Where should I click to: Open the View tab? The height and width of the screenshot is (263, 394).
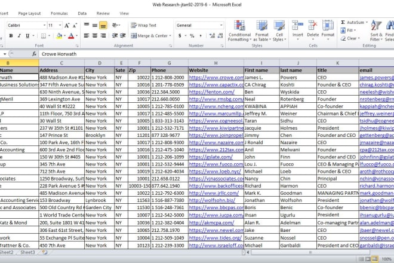pyautogui.click(x=124, y=13)
